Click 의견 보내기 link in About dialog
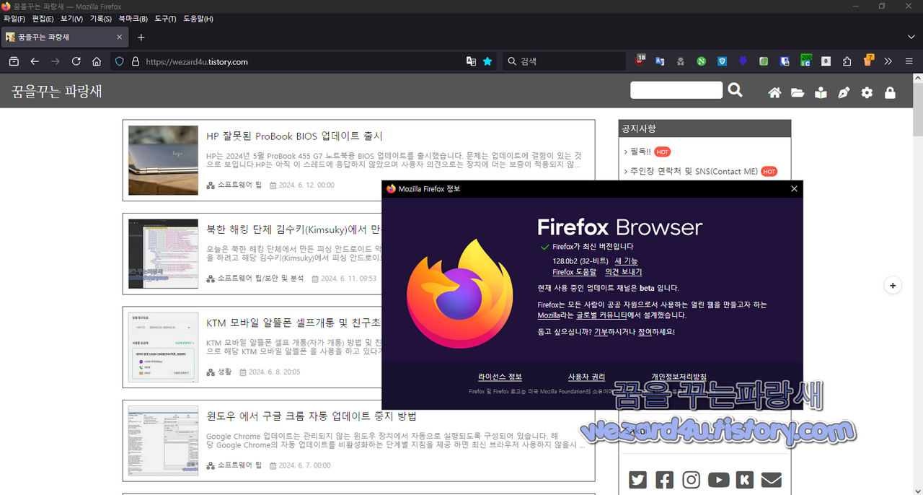 click(x=623, y=272)
